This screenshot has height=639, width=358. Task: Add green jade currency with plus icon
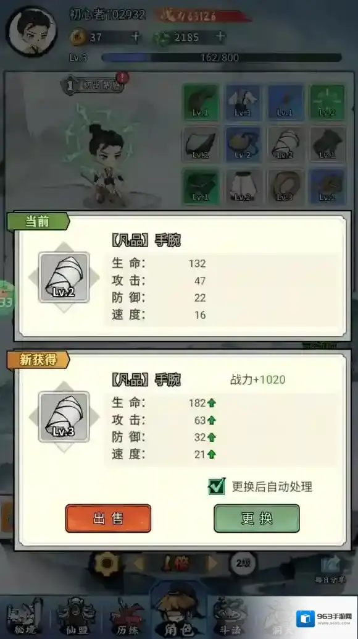[220, 36]
